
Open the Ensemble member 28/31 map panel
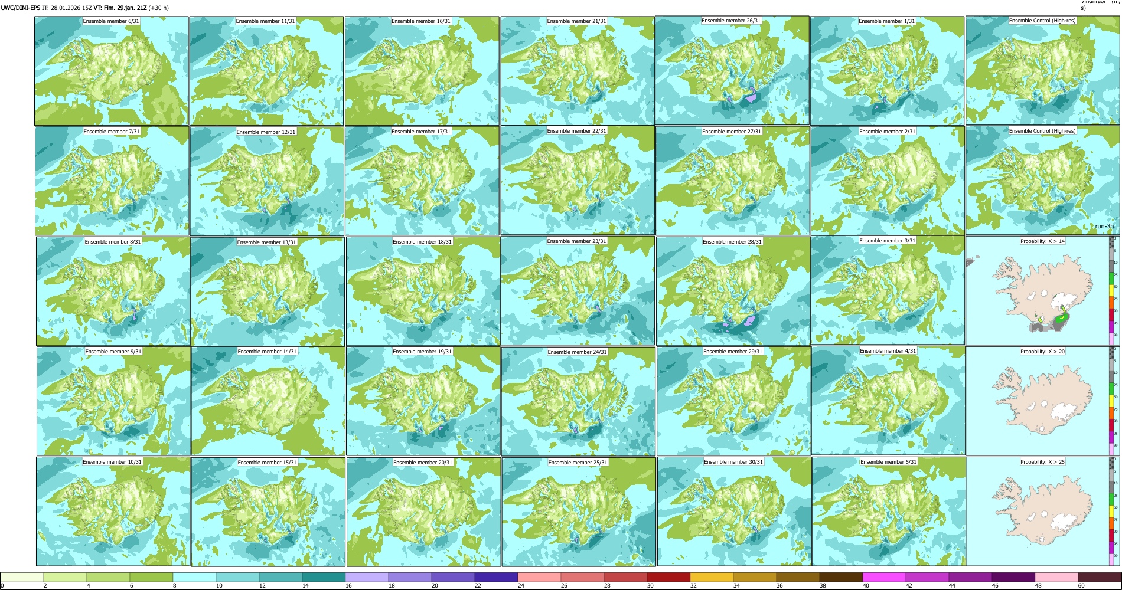coord(733,291)
